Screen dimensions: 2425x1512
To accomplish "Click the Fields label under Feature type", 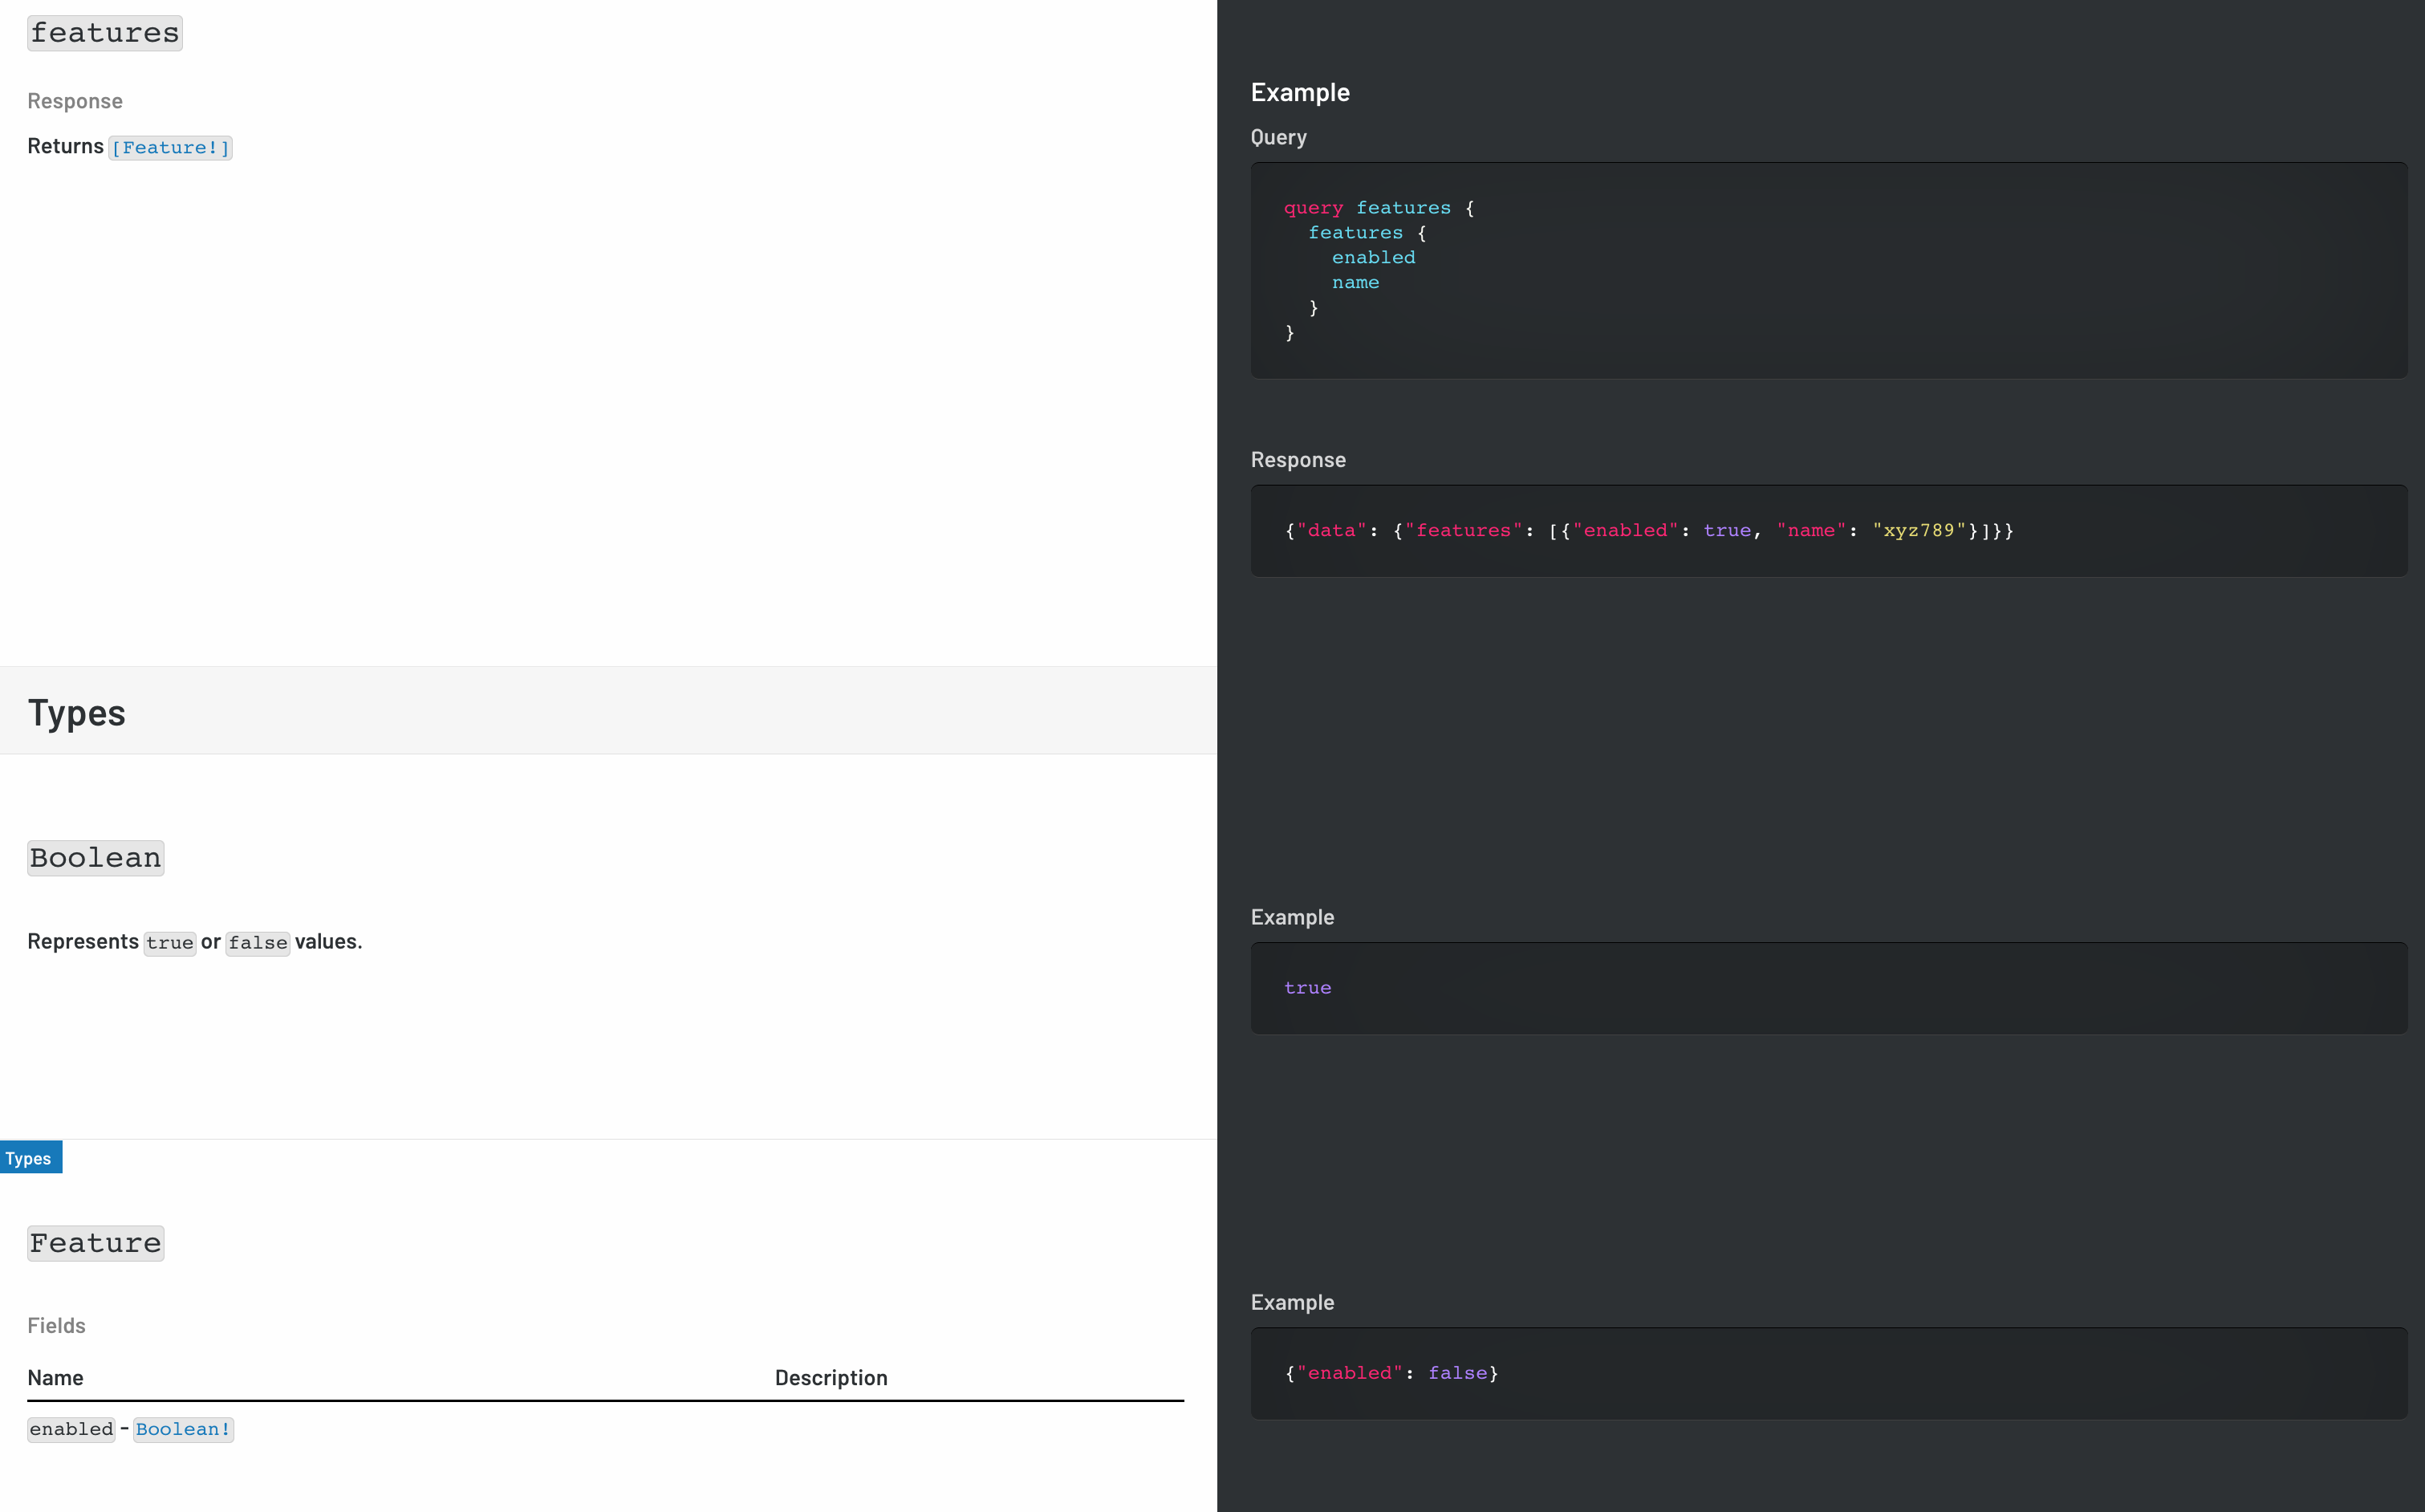I will 56,1325.
